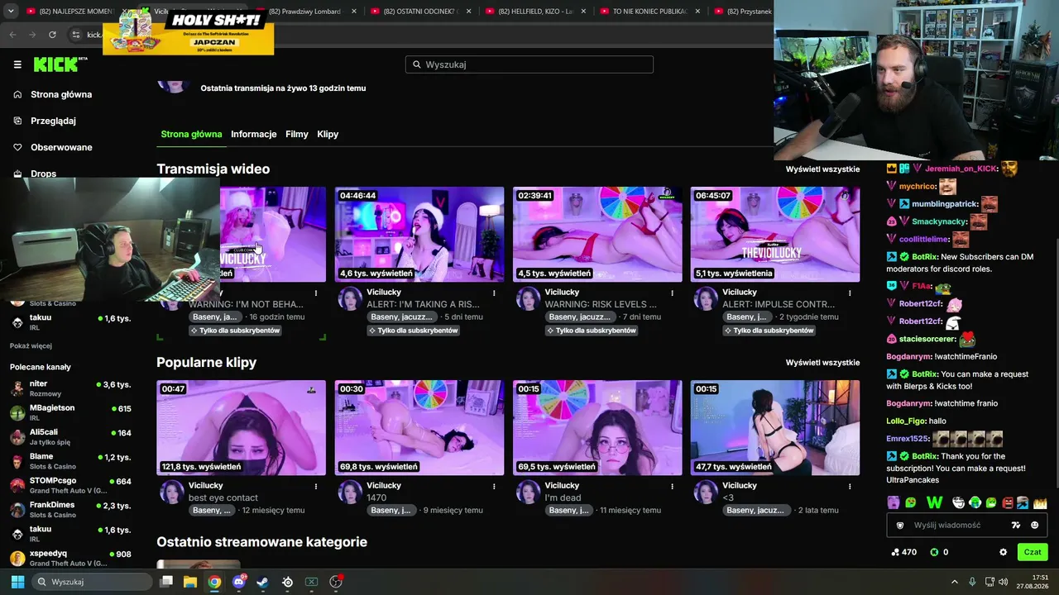Screen dimensions: 1059x595
Task: Open FrankDimes channel in the sidebar
Action: pyautogui.click(x=70, y=509)
